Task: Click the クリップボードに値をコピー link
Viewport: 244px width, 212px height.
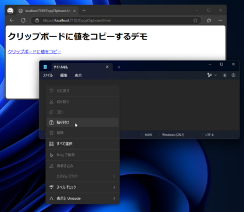Action: pos(34,52)
